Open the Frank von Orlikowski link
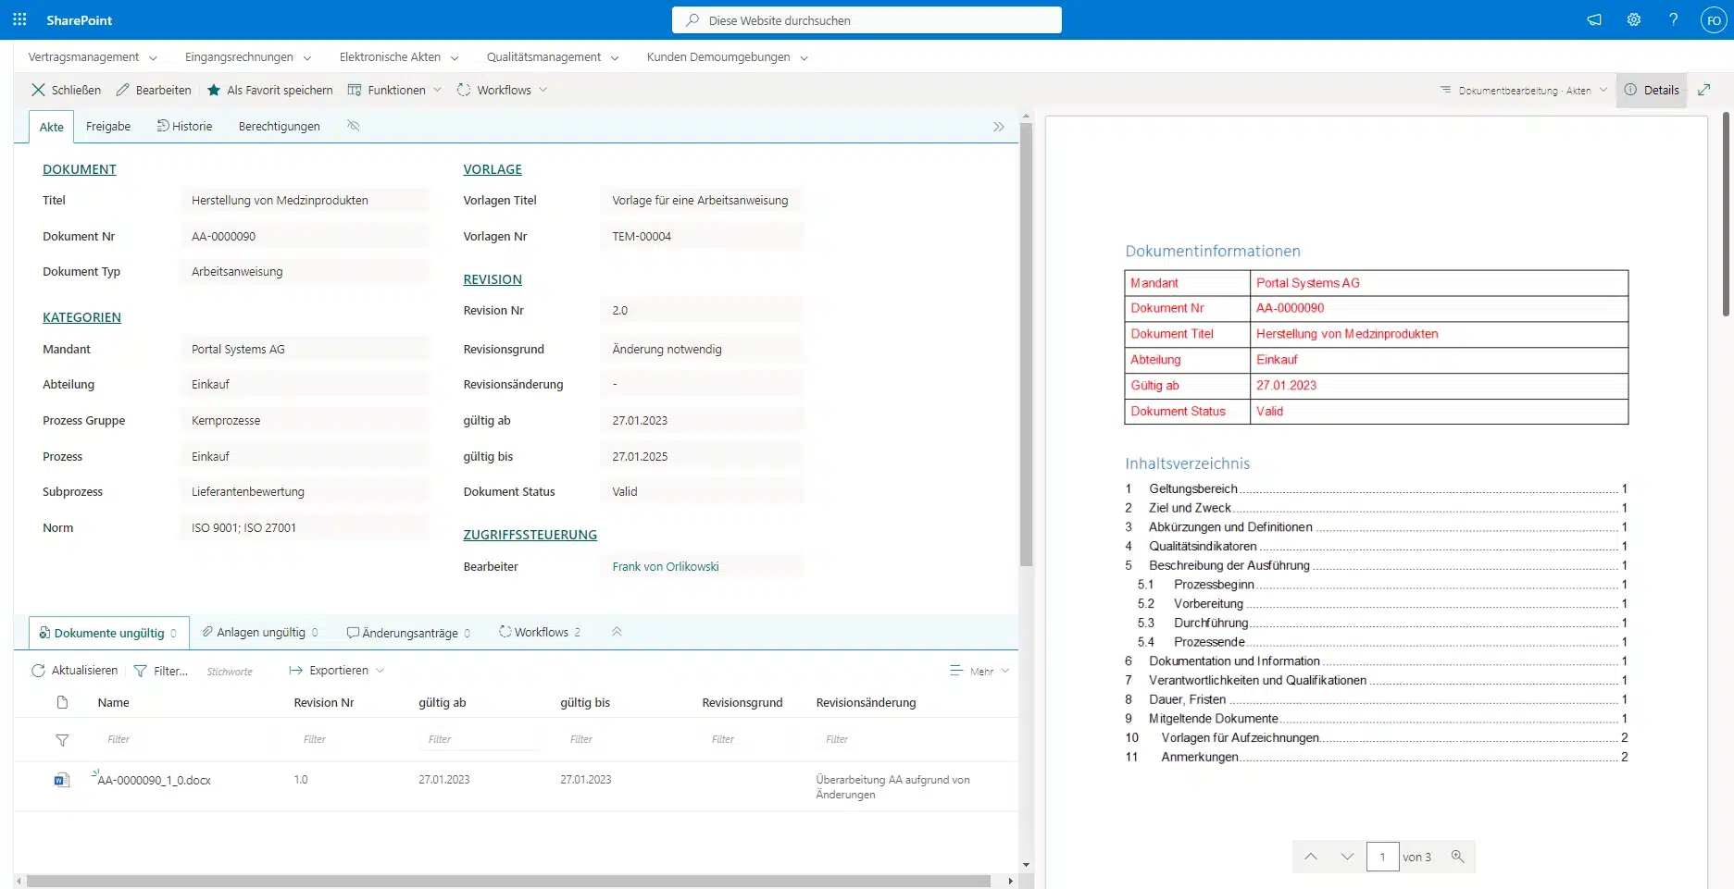 665,567
